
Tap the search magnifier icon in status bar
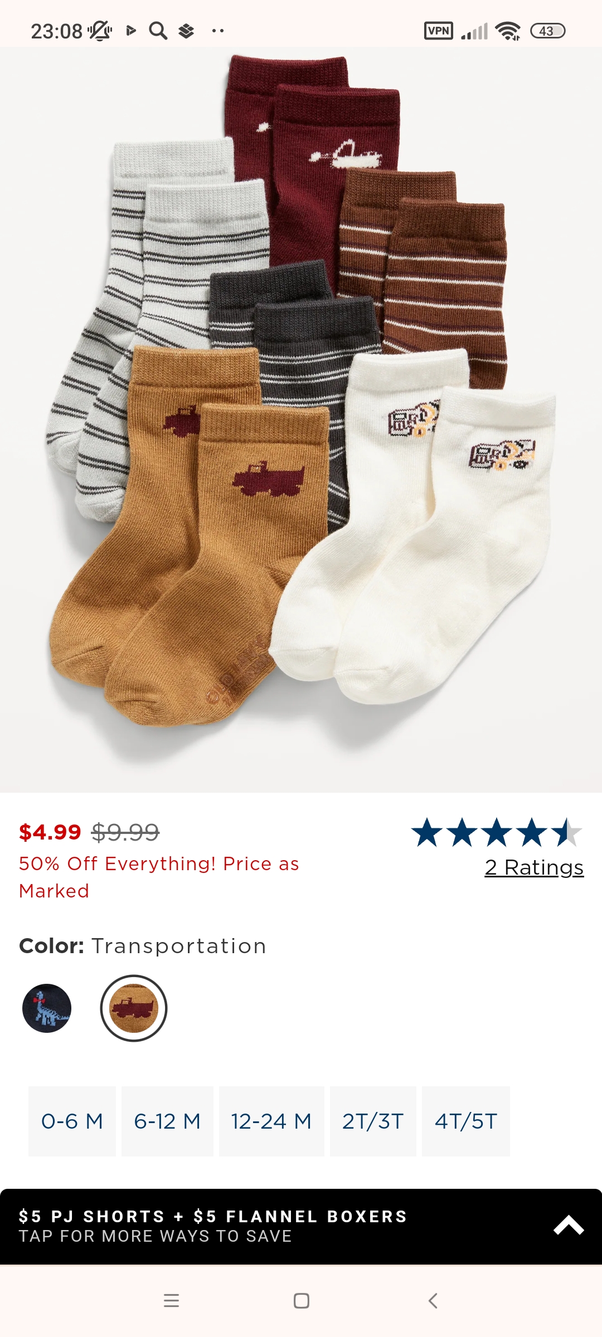click(x=158, y=31)
